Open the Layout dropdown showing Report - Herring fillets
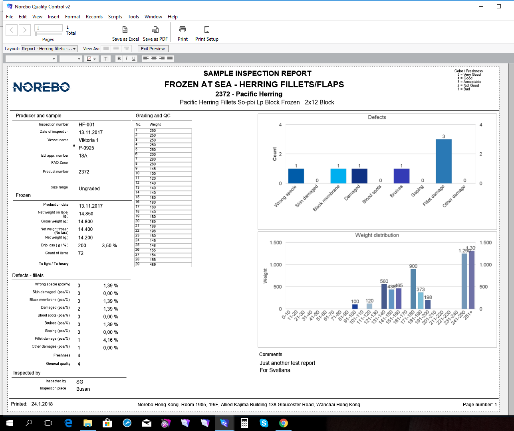The image size is (514, 431). [49, 49]
